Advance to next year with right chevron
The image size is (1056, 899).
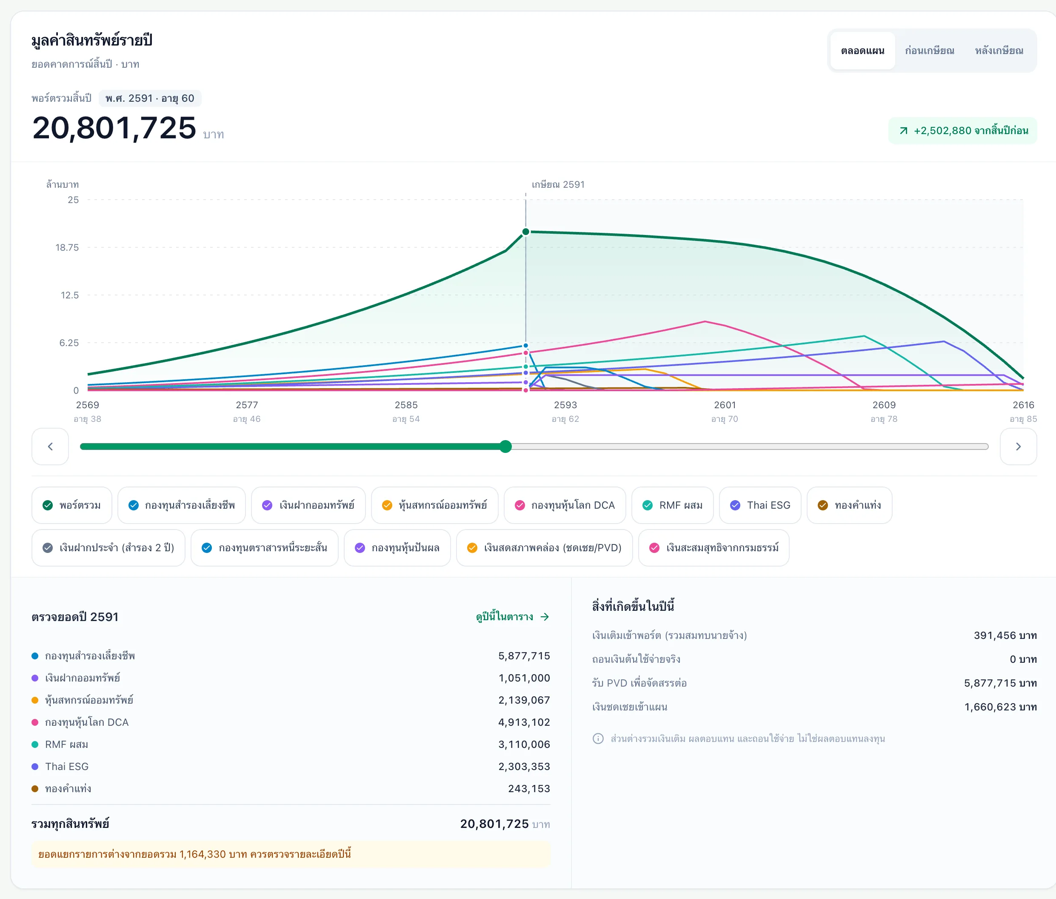pyautogui.click(x=1018, y=447)
